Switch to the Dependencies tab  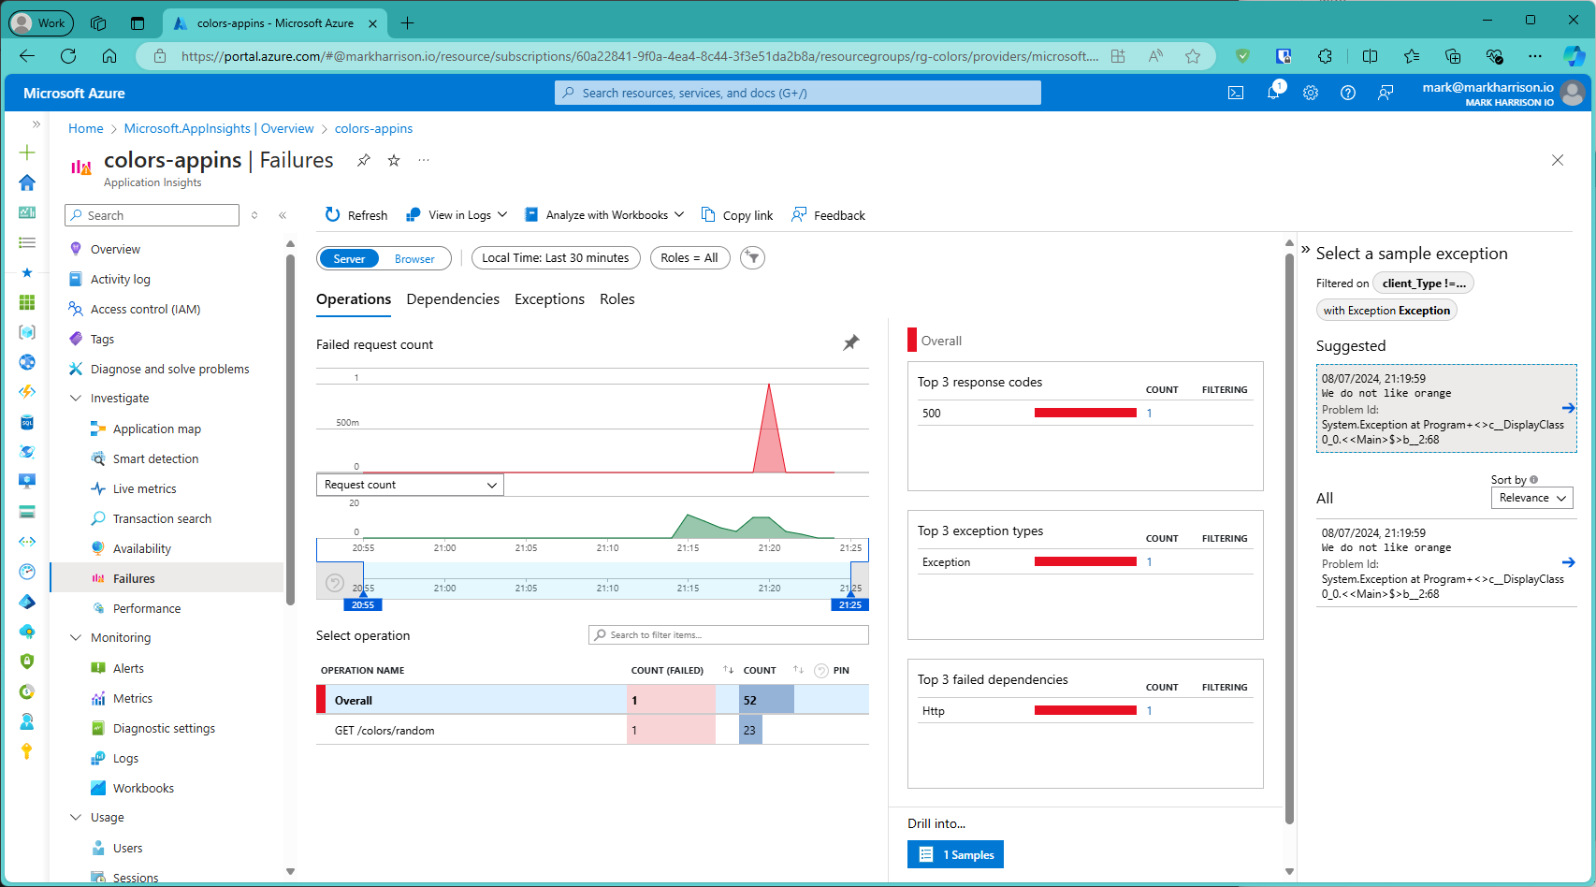(x=453, y=299)
